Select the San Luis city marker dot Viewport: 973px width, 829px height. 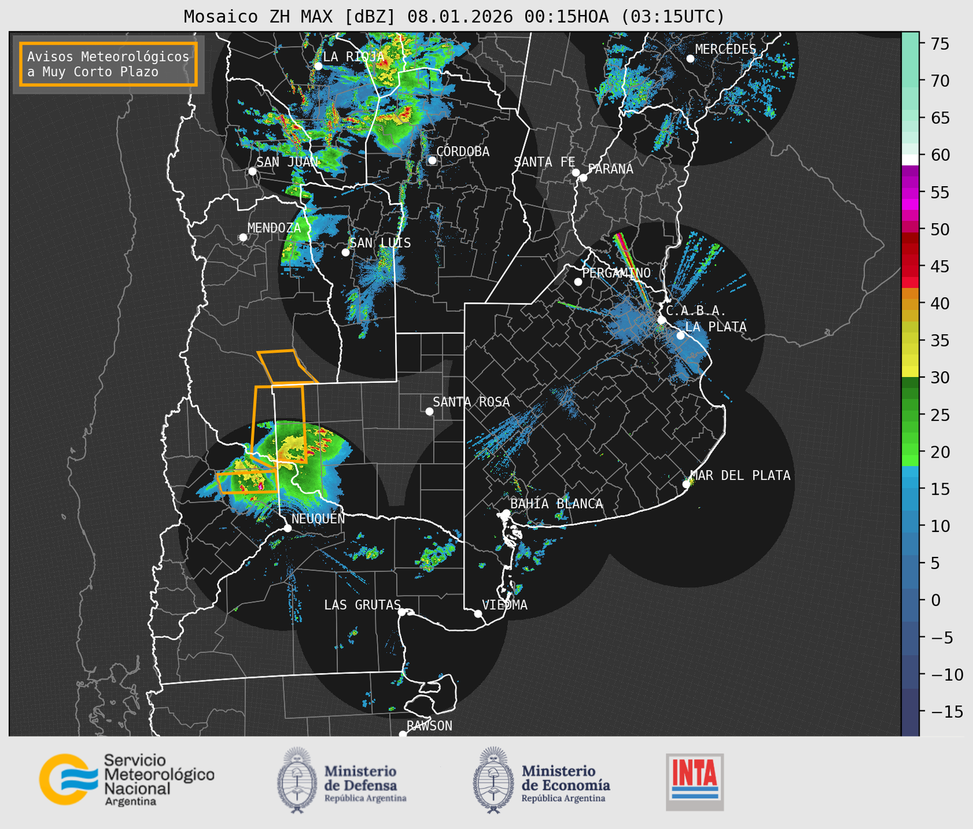(345, 252)
